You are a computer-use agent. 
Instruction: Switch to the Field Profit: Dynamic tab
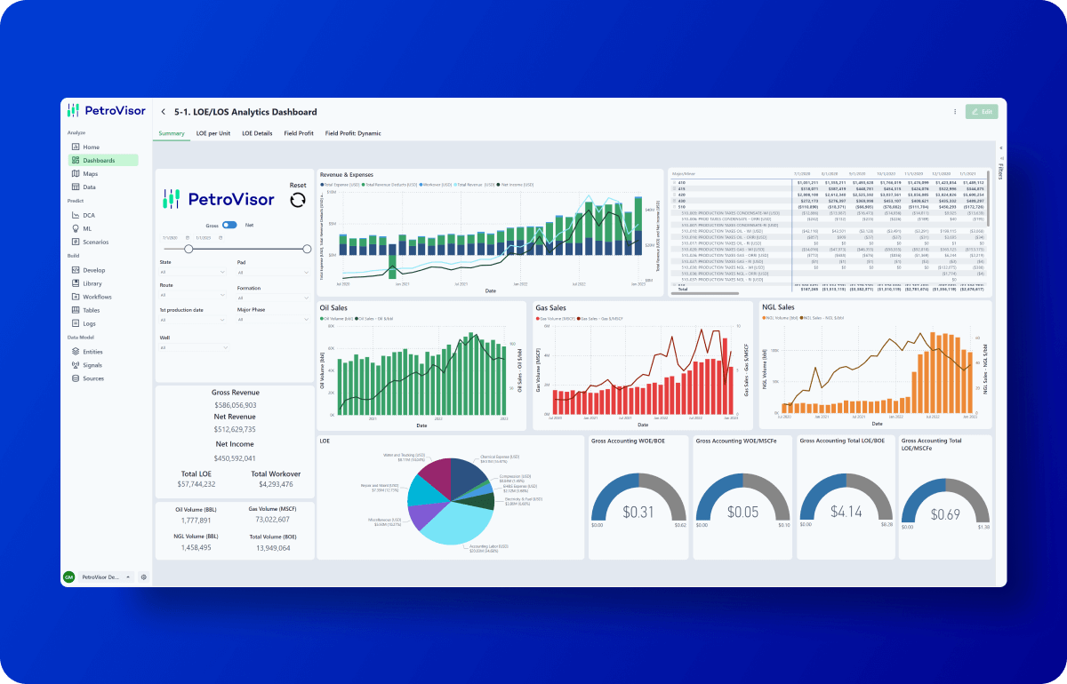(x=353, y=133)
